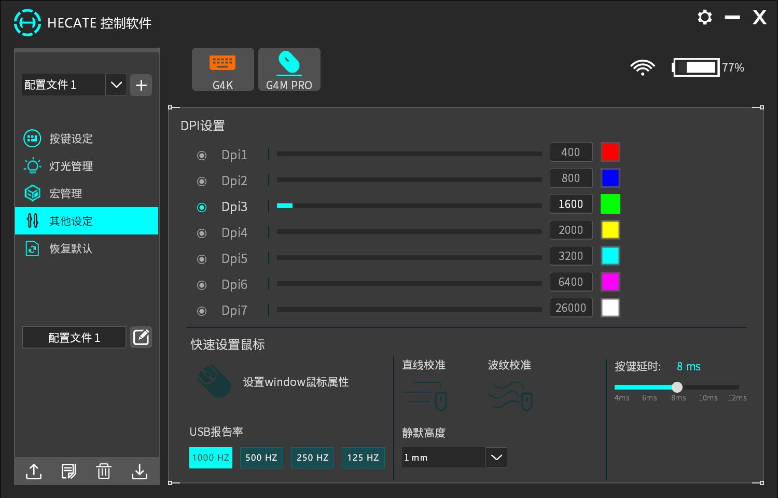Add a new profile with the plus button

pyautogui.click(x=141, y=85)
